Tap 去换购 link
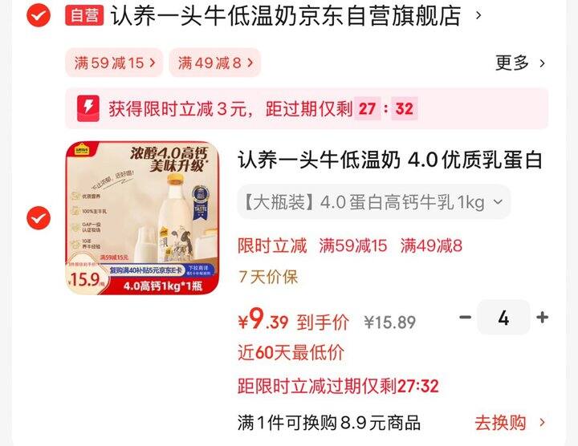This screenshot has width=578, height=446. coord(500,423)
